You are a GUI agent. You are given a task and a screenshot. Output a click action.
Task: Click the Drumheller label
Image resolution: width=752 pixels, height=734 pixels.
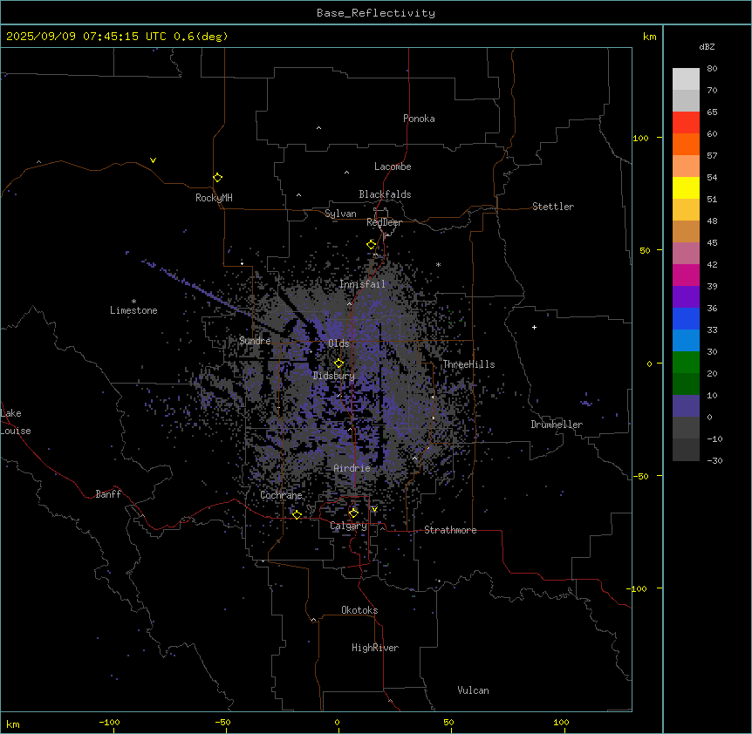click(557, 425)
